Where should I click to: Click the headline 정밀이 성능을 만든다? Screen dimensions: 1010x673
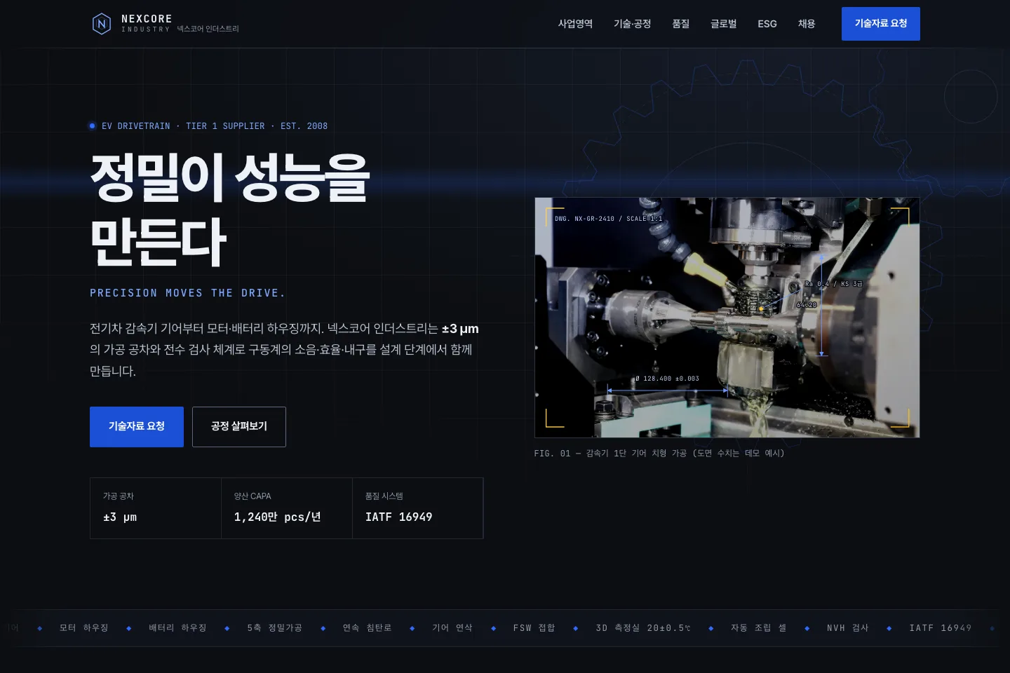click(230, 210)
